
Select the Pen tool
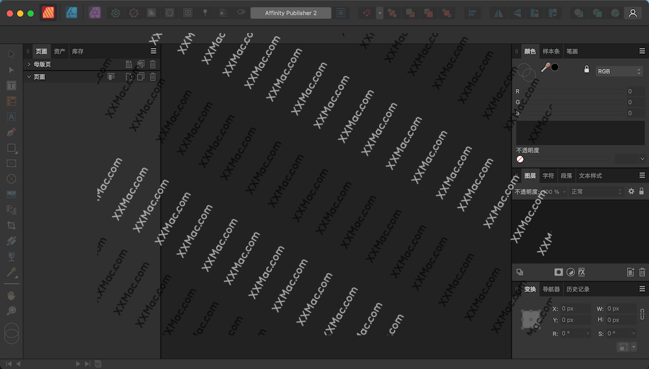tap(11, 132)
